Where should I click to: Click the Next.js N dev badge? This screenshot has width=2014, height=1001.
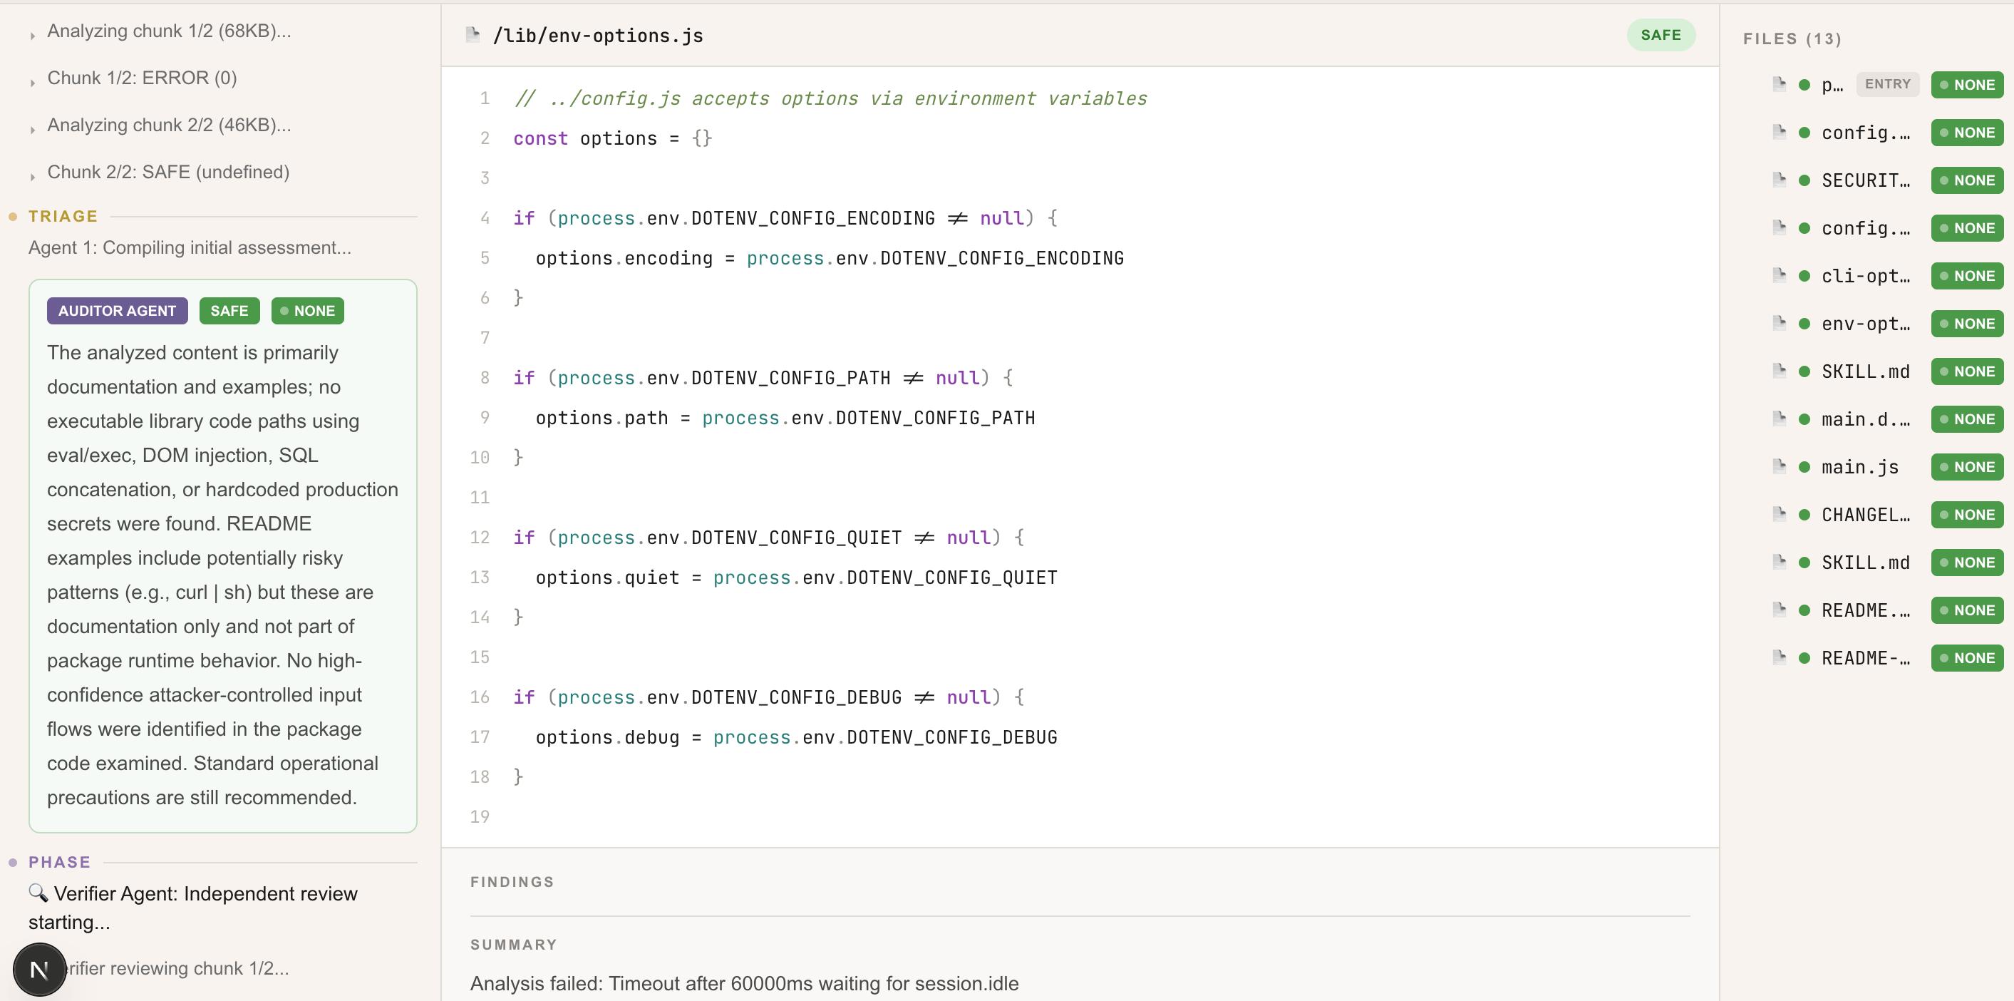[x=39, y=970]
